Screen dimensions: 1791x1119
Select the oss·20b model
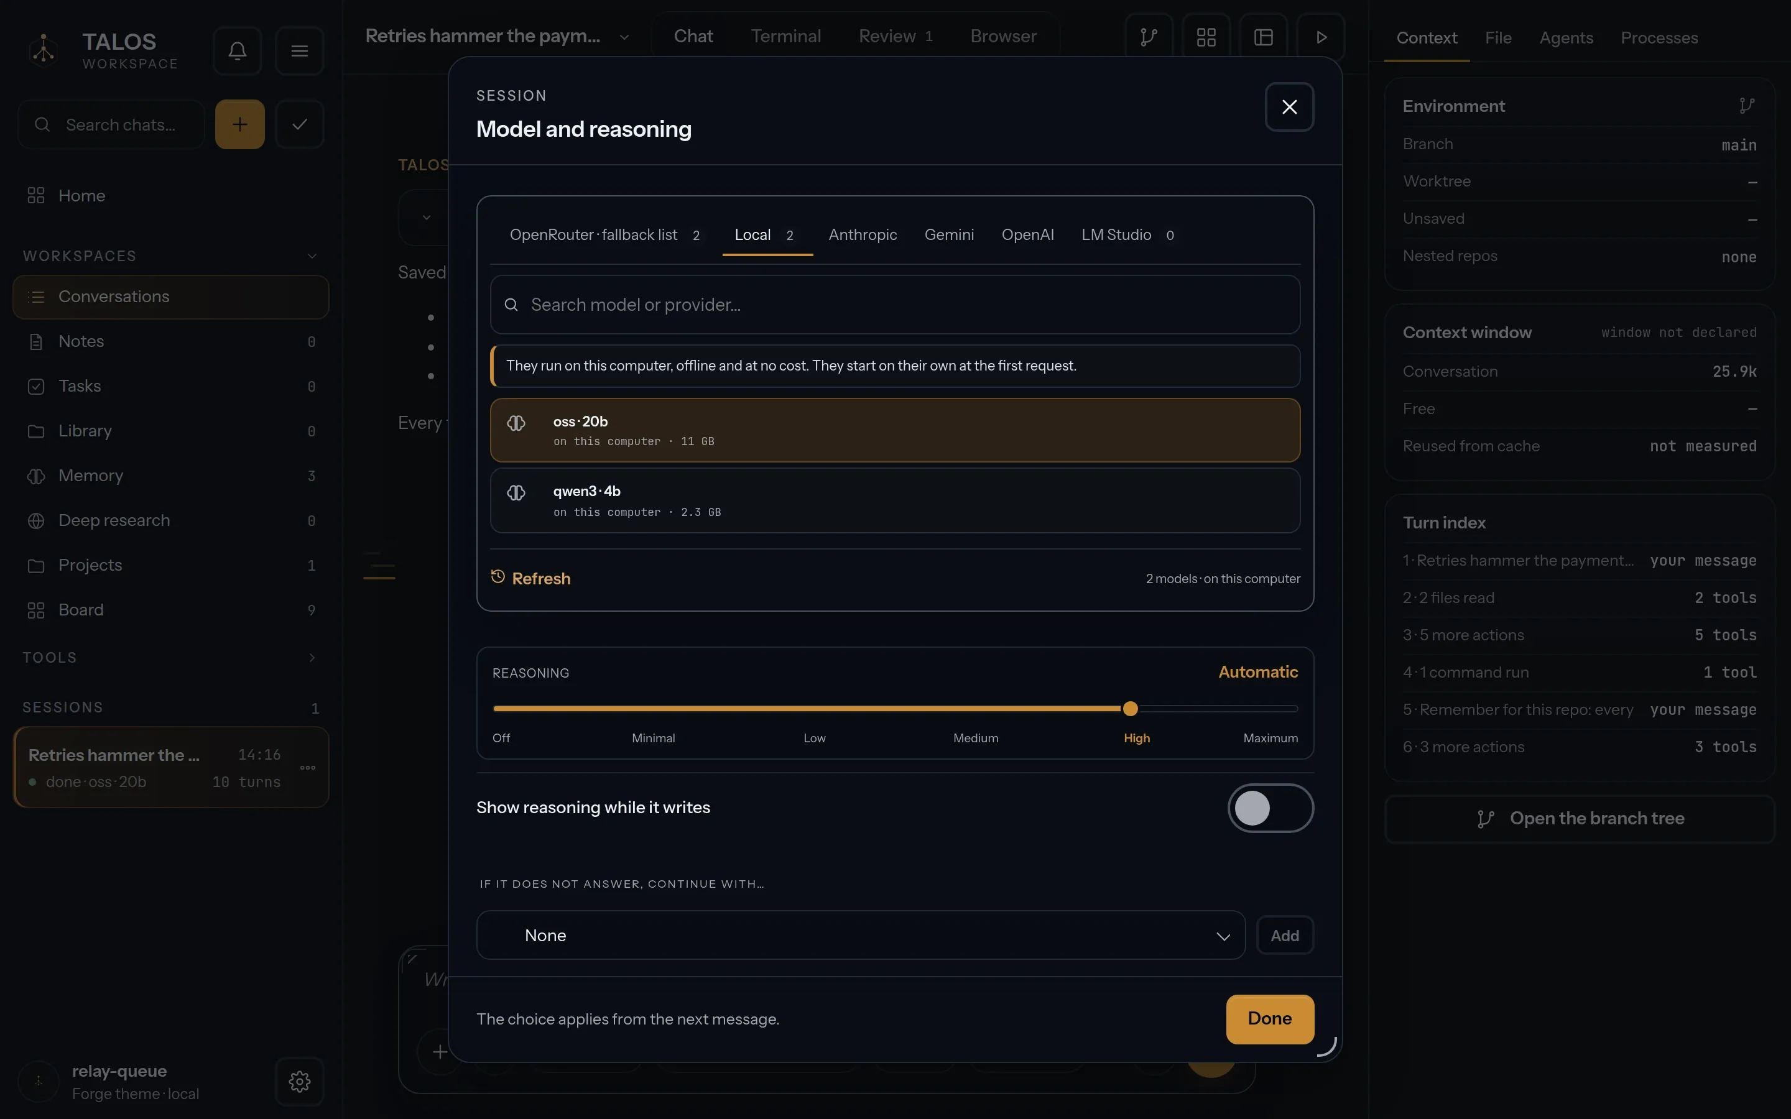895,431
